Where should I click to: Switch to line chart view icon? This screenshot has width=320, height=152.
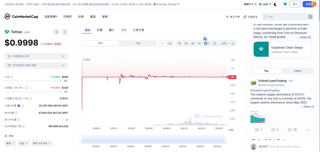pyautogui.click(x=162, y=43)
